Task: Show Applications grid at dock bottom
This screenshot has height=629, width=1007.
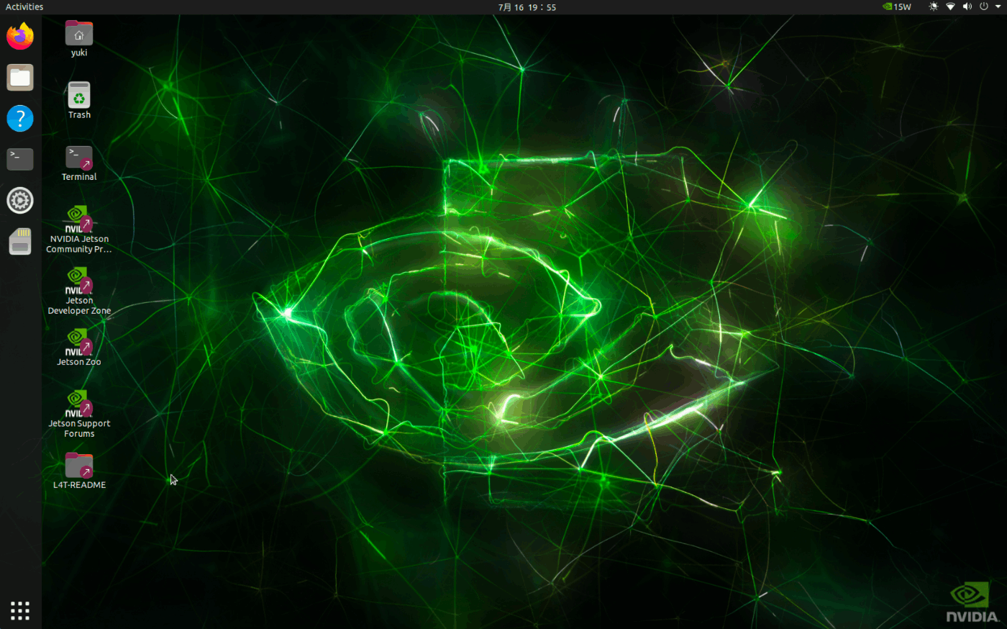Action: tap(20, 610)
